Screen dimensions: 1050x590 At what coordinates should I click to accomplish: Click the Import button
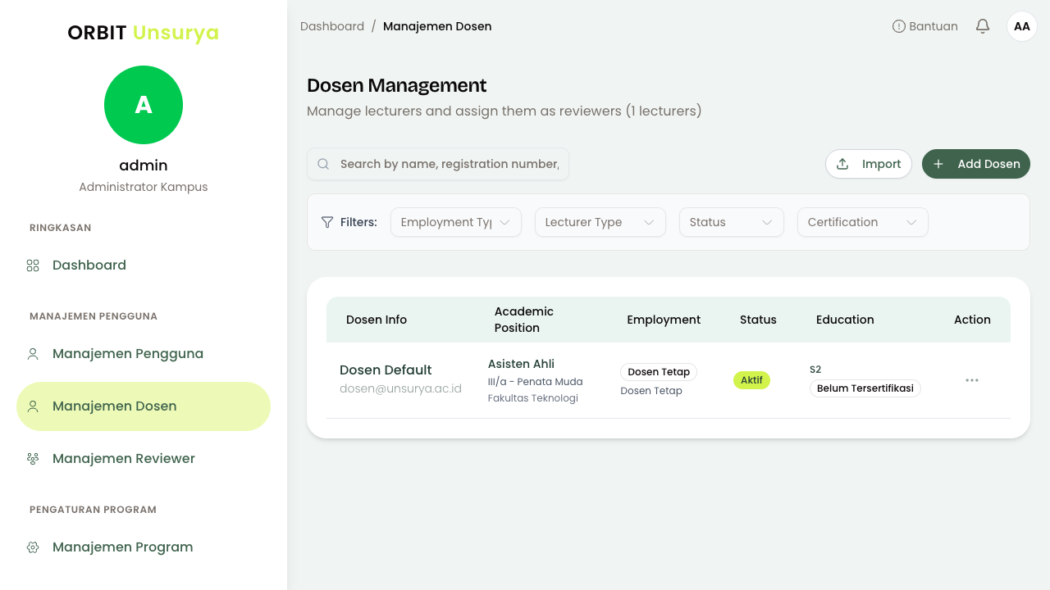[x=869, y=164]
